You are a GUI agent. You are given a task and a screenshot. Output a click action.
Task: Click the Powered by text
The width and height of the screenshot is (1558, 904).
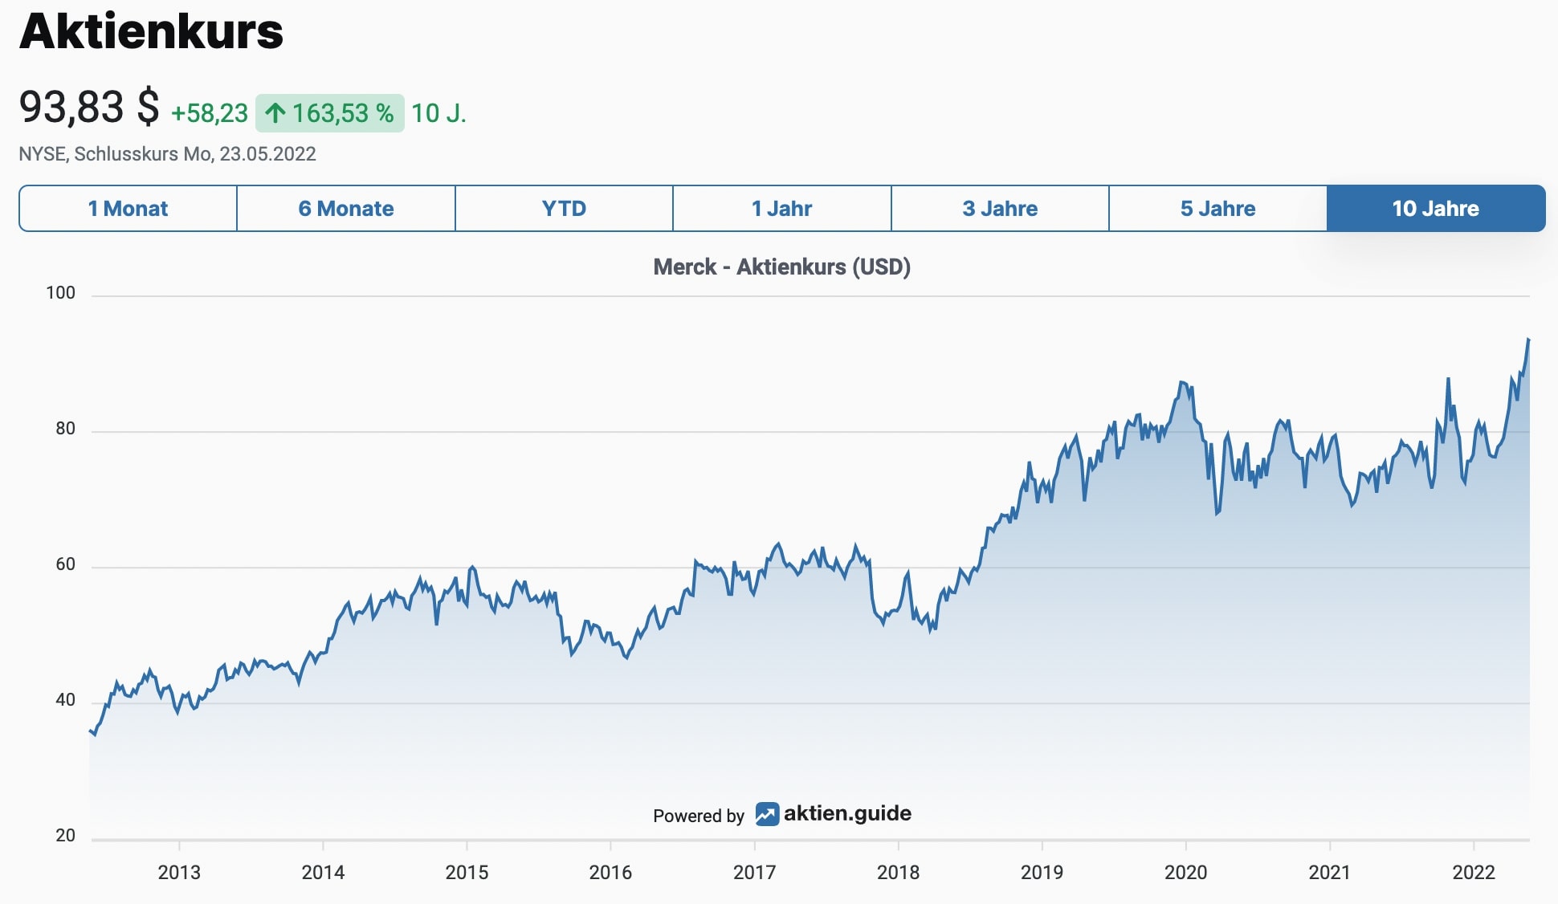point(699,816)
